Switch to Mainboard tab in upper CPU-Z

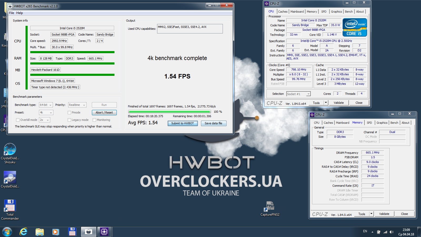297,12
